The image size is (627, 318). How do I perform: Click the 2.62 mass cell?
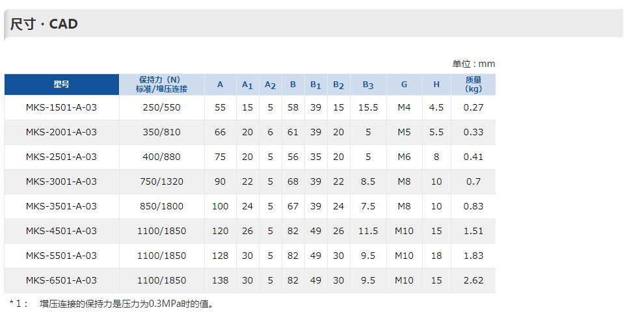(474, 281)
